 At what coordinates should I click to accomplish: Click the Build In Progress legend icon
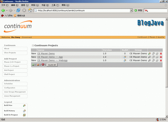24,115
